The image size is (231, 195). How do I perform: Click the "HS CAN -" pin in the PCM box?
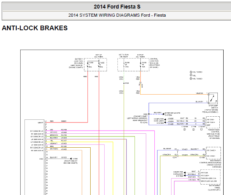(211, 119)
